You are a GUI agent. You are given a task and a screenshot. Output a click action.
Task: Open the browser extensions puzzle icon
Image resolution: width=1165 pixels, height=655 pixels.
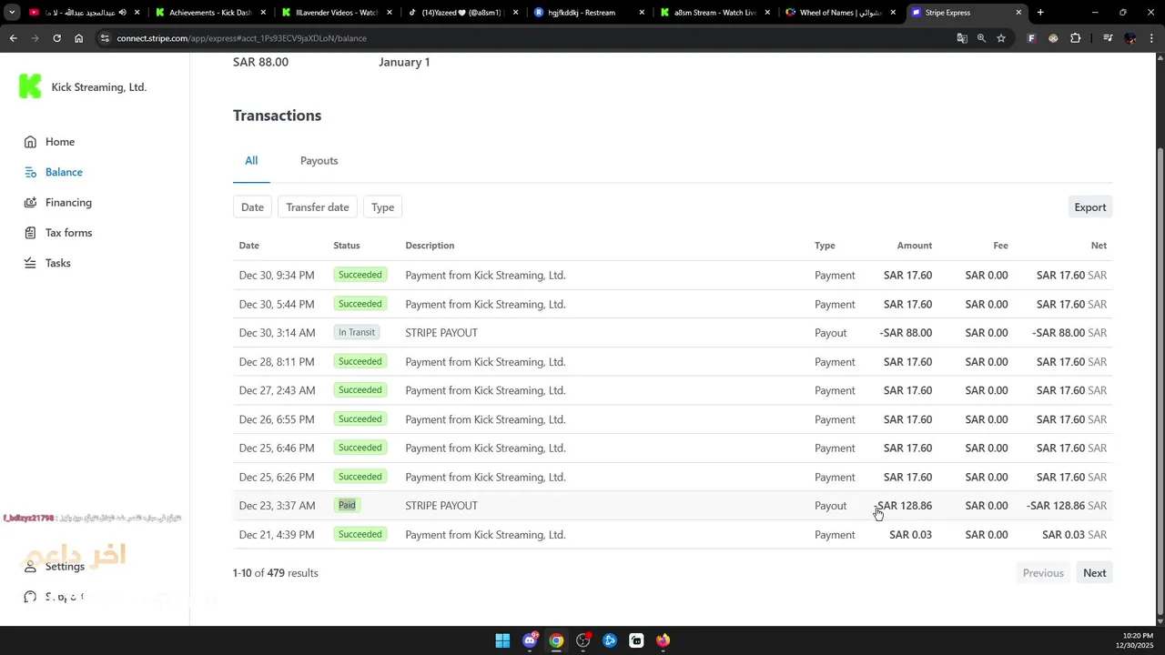coord(1075,38)
